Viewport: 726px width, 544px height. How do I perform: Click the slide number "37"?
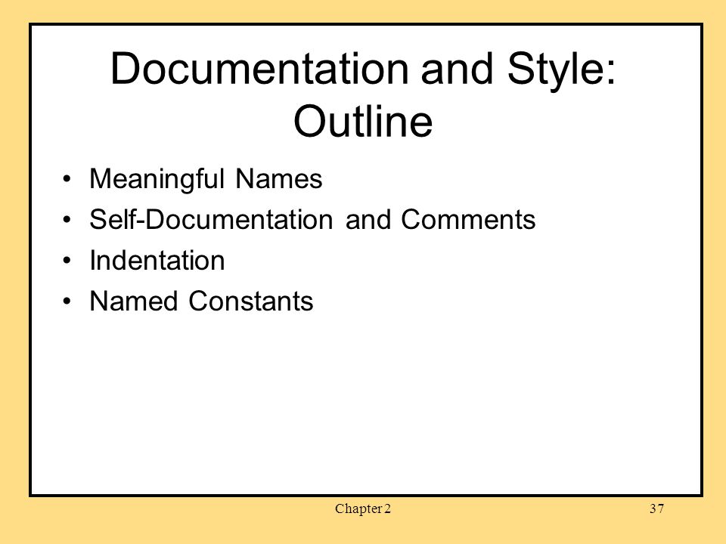click(656, 508)
